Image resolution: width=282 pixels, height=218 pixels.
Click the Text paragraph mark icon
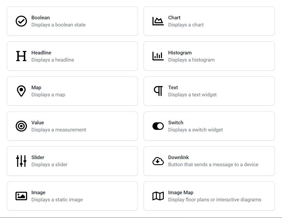pyautogui.click(x=158, y=91)
